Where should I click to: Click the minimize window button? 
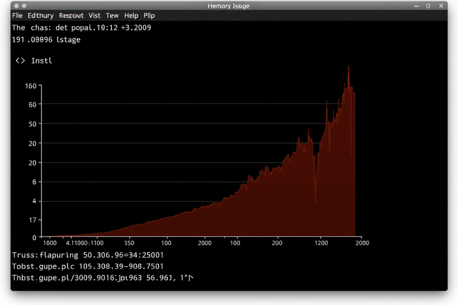pos(417,6)
